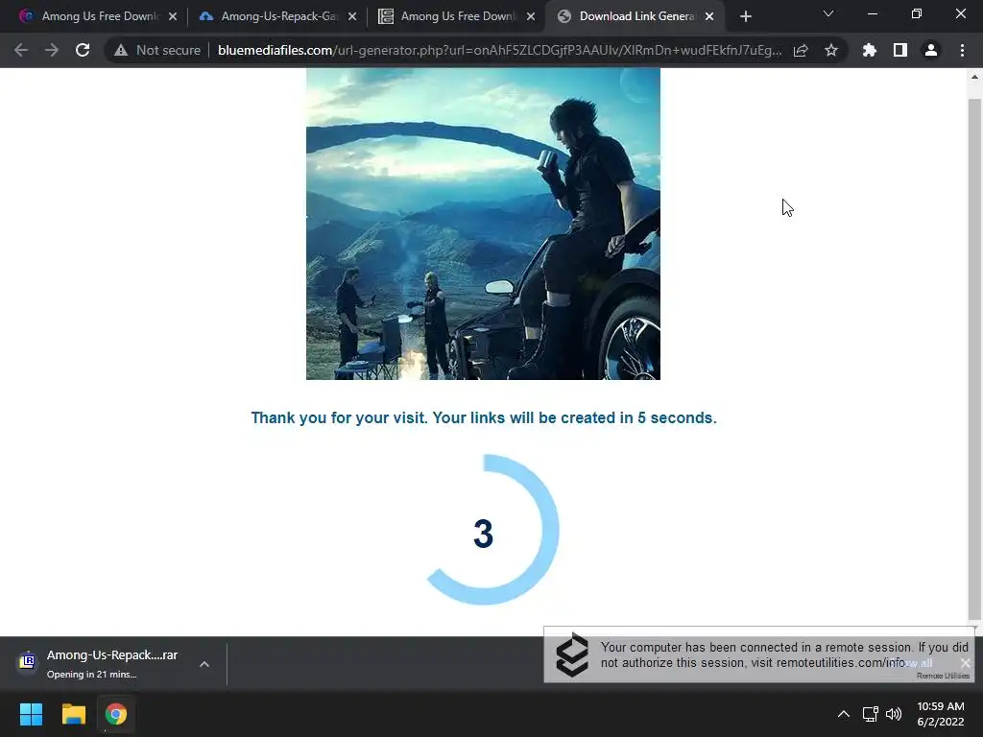
Task: Click the Among-Us-Repack rar download item
Action: pyautogui.click(x=111, y=664)
